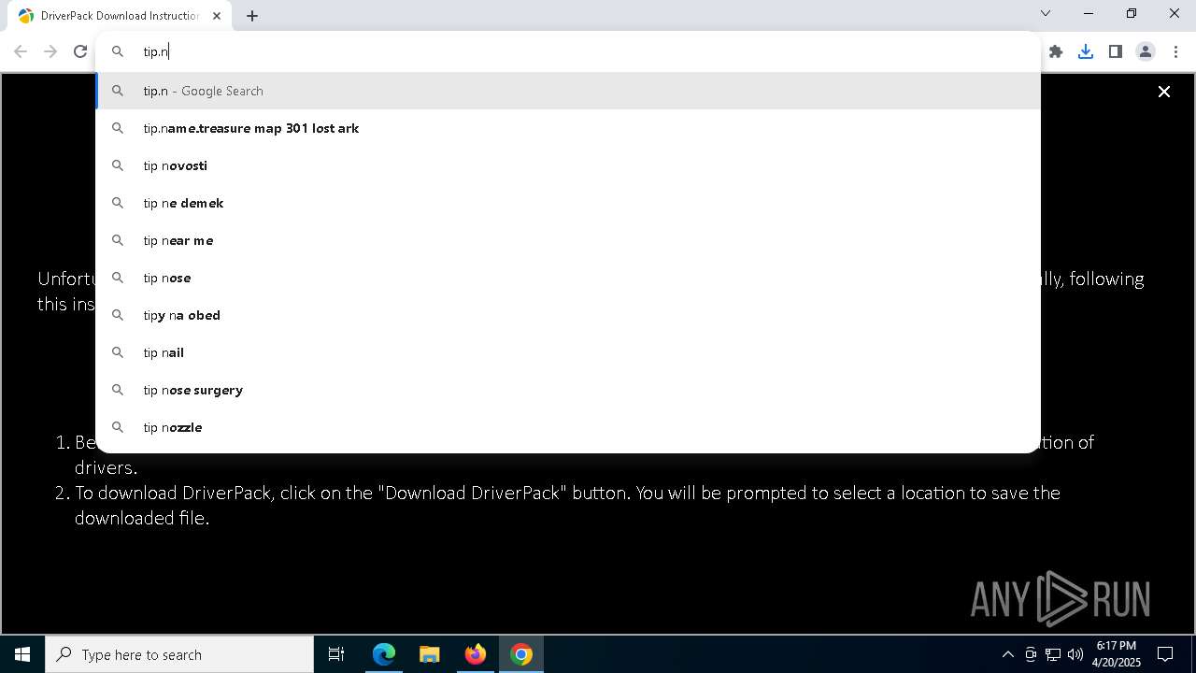The width and height of the screenshot is (1196, 673).
Task: Open Chrome's three-dot menu
Action: click(x=1175, y=51)
